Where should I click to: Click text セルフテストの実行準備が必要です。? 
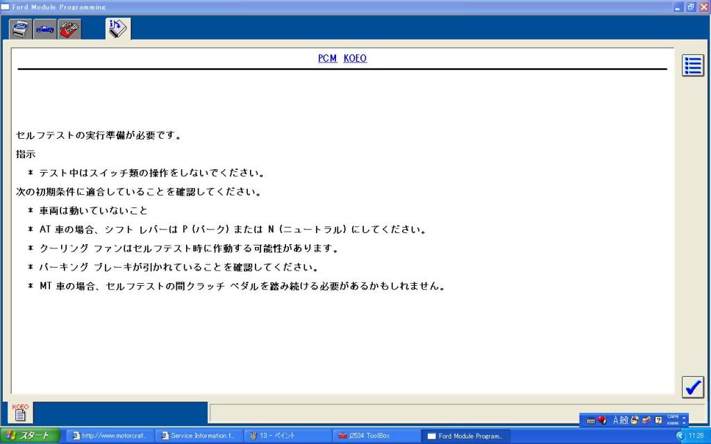(x=99, y=135)
